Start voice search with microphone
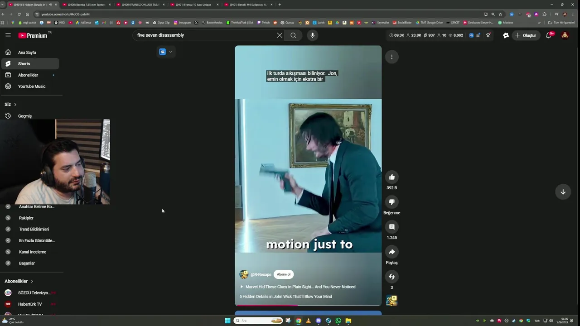The image size is (580, 326). click(x=312, y=35)
